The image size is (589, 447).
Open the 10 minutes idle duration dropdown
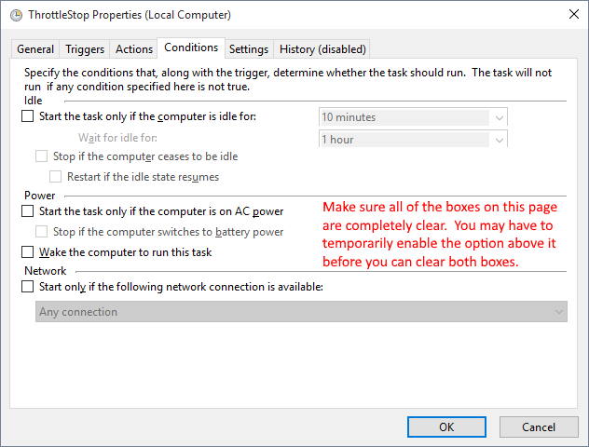[413, 117]
